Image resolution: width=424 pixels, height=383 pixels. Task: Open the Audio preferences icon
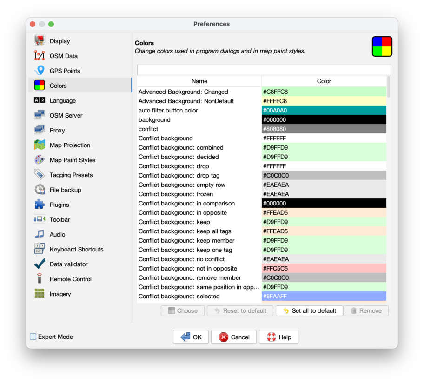(x=39, y=234)
